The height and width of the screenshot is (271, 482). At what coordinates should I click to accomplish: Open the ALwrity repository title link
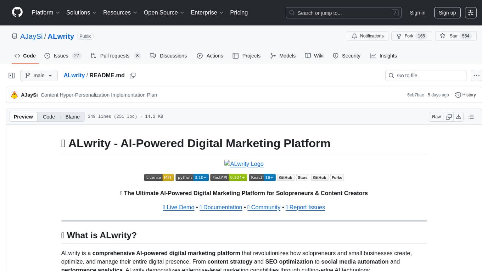(x=61, y=36)
